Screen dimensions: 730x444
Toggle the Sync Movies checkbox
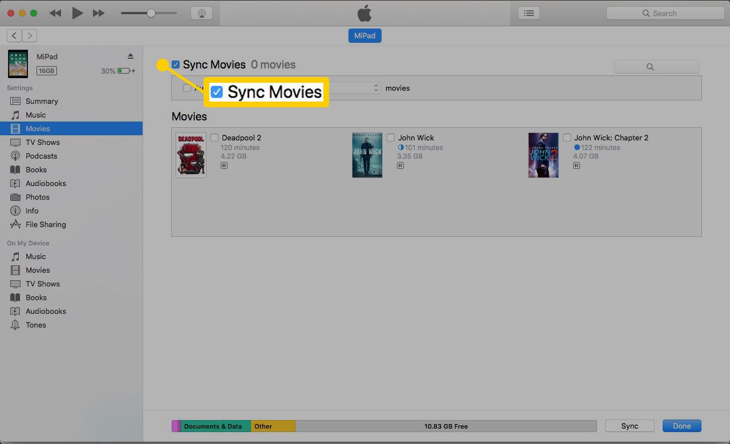click(176, 64)
